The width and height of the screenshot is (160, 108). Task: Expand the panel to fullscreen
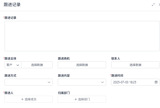[153, 5]
